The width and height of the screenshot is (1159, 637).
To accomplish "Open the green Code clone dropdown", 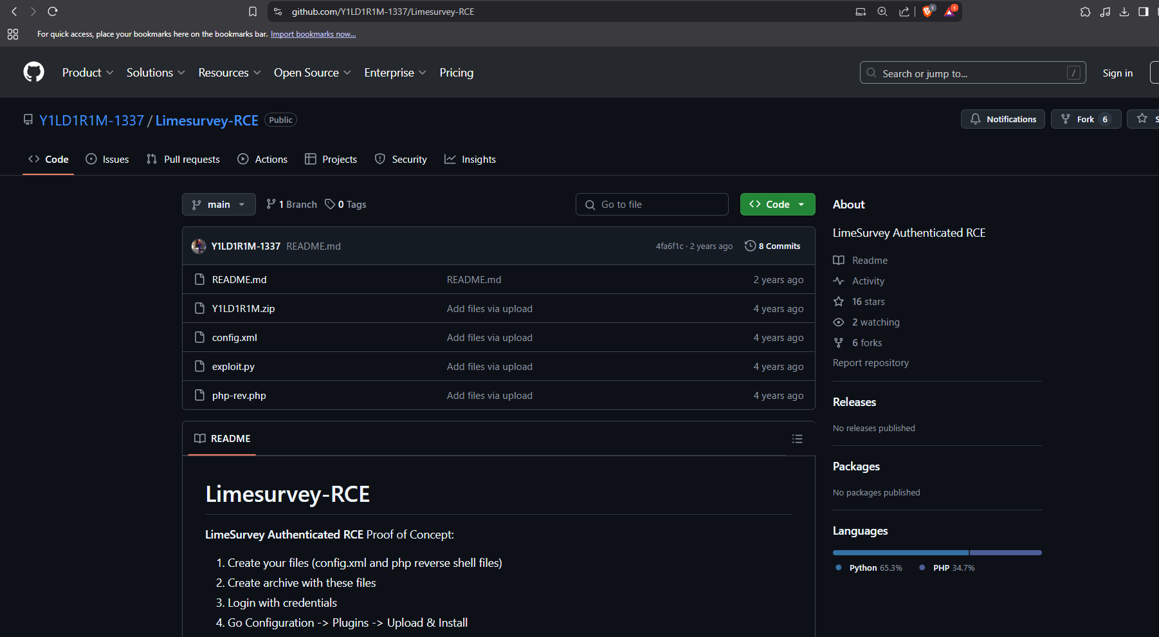I will pos(778,204).
